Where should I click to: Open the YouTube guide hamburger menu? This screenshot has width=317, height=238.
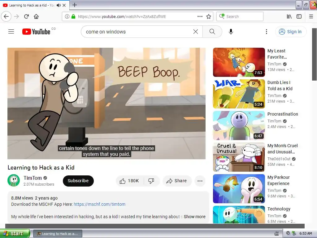click(11, 32)
